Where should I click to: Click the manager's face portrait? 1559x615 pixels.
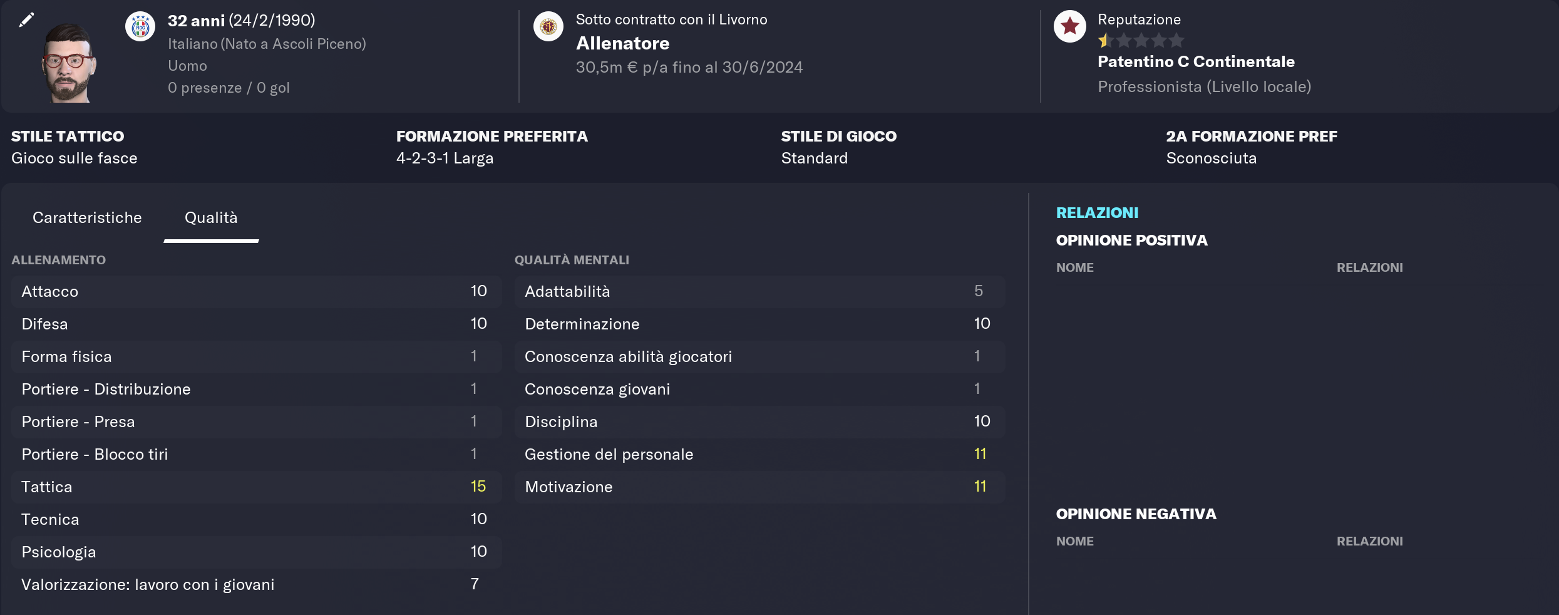(x=69, y=63)
